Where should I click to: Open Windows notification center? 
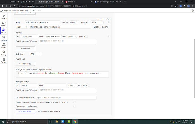pyautogui.click(x=191, y=121)
